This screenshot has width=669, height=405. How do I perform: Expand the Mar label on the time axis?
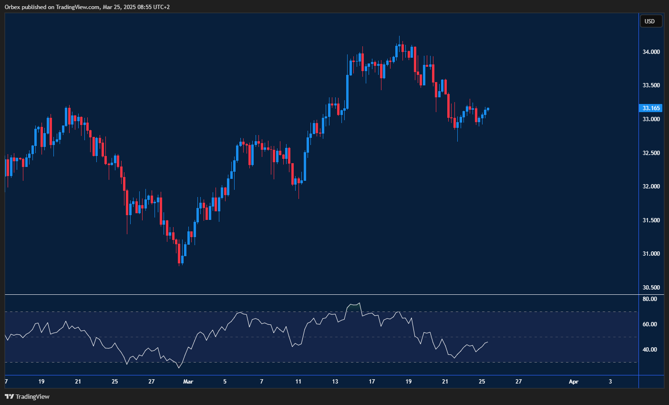point(188,382)
